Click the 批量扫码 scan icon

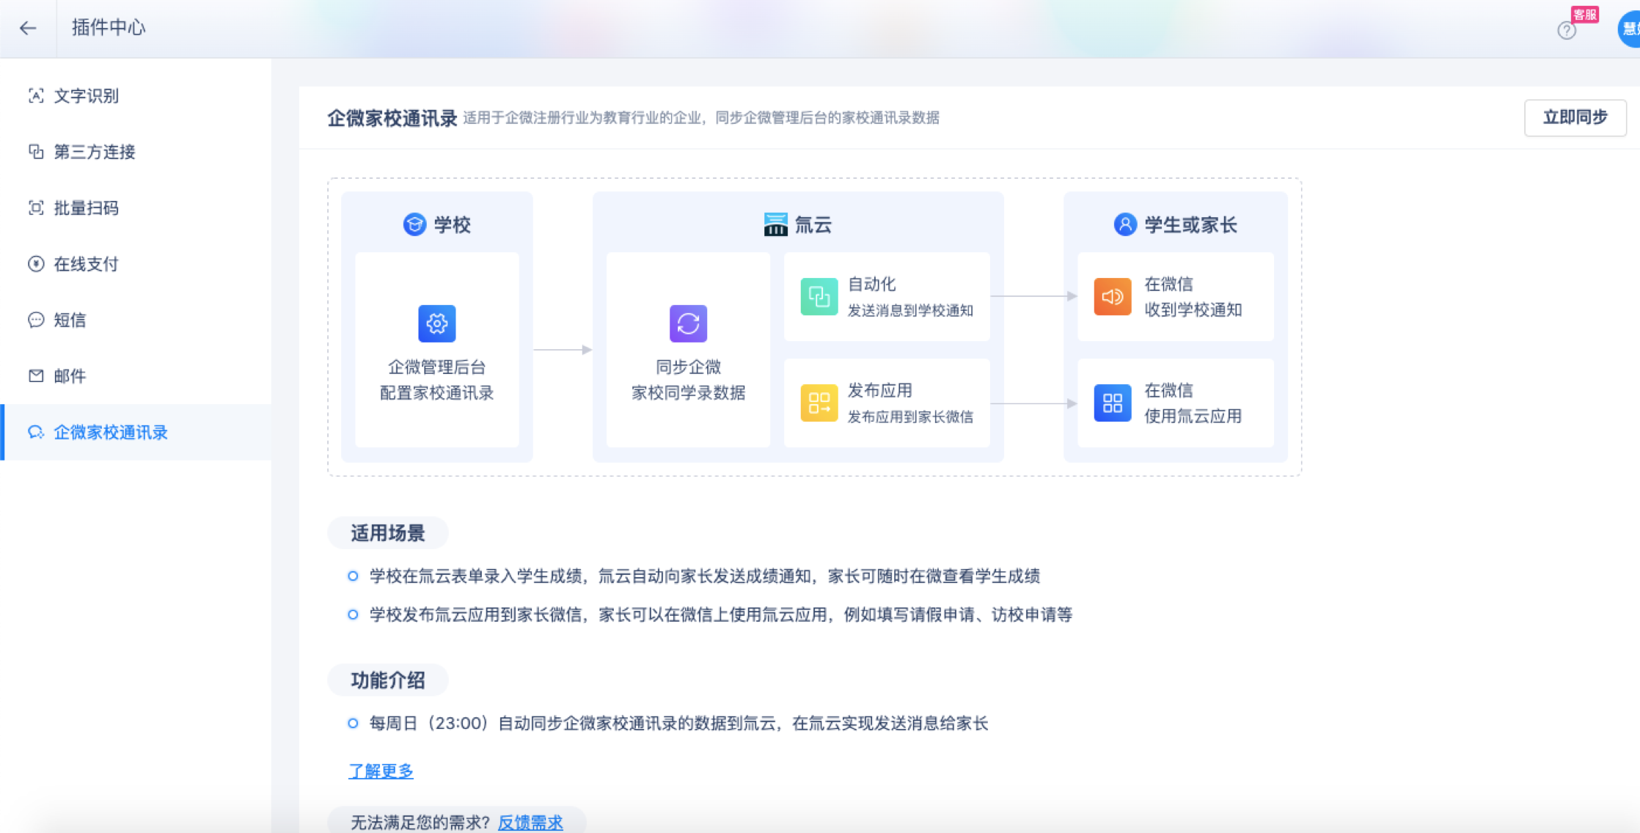coord(35,208)
